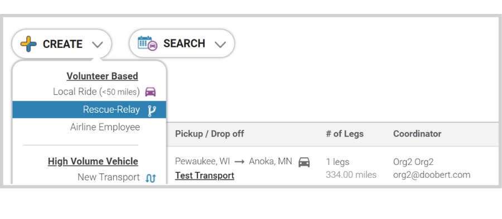Click the Rescue-Relay branch icon
The height and width of the screenshot is (219, 502).
point(152,110)
